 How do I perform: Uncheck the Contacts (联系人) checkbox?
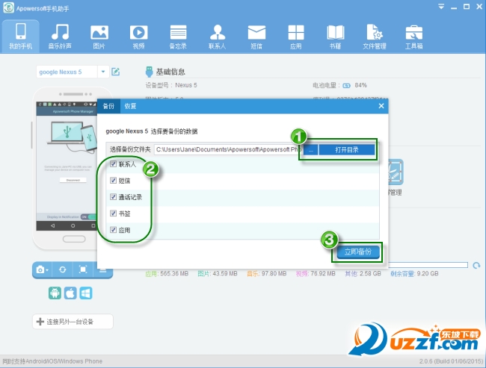tap(113, 163)
